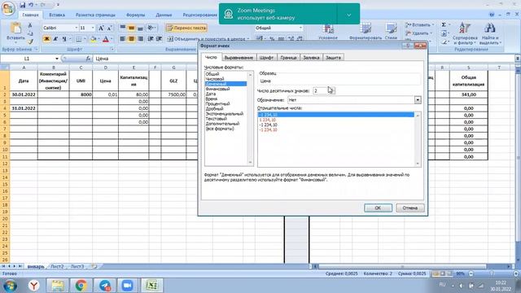Toggle underline Ч formatting

pos(64,39)
